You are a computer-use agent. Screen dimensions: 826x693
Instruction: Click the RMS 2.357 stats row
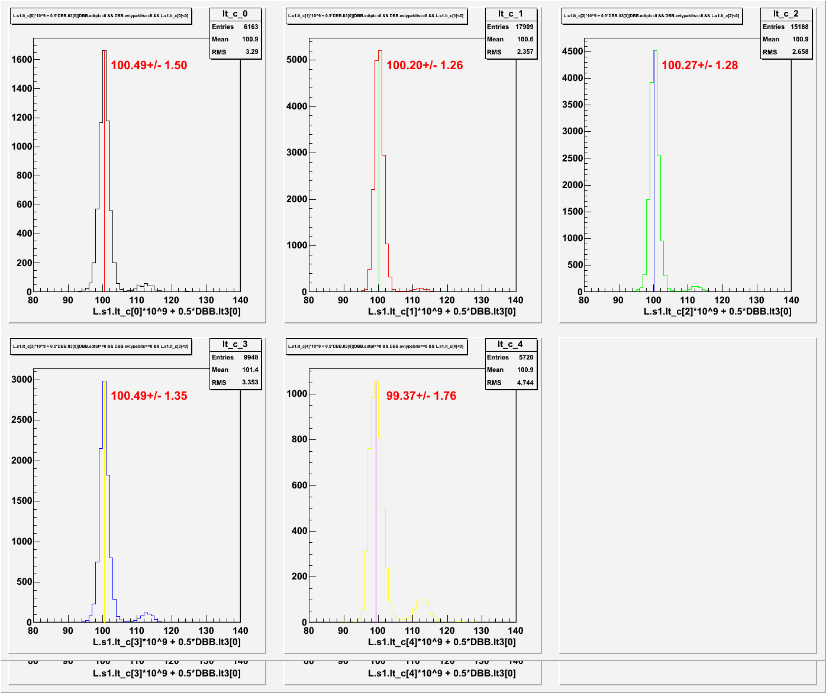(511, 52)
